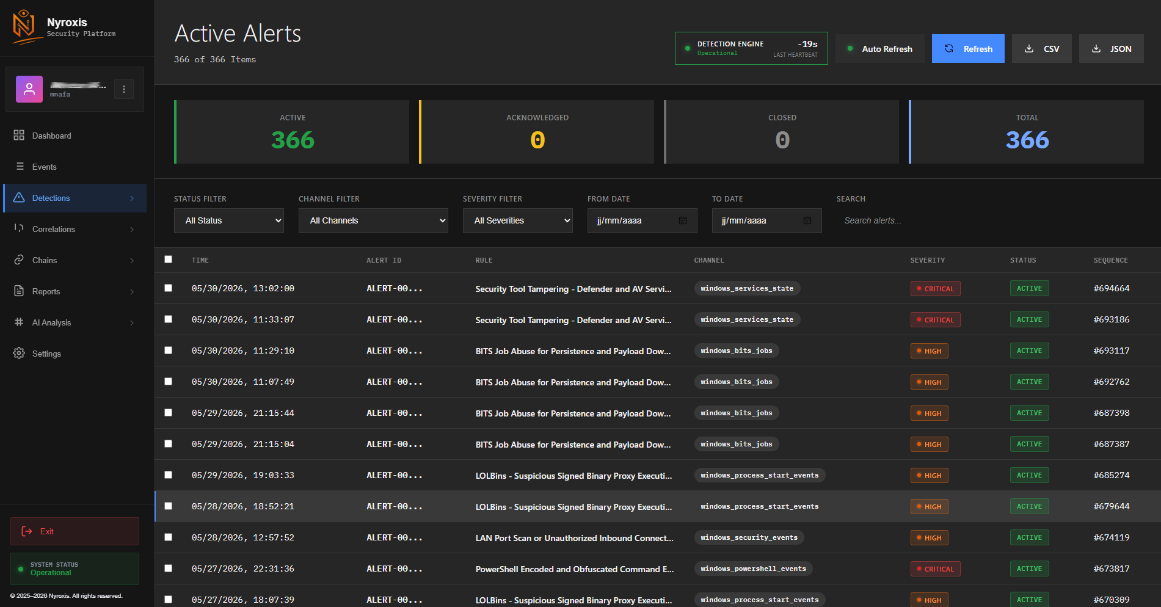This screenshot has width=1161, height=607.
Task: Open the user profile kebab menu
Action: point(124,89)
